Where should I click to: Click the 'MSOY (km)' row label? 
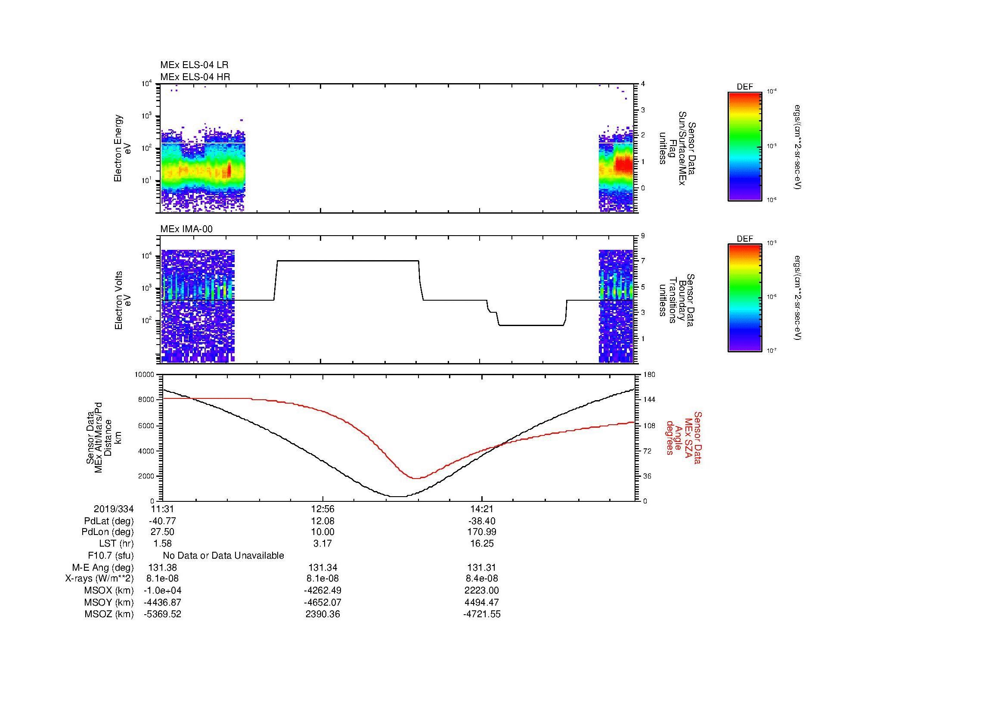click(109, 602)
